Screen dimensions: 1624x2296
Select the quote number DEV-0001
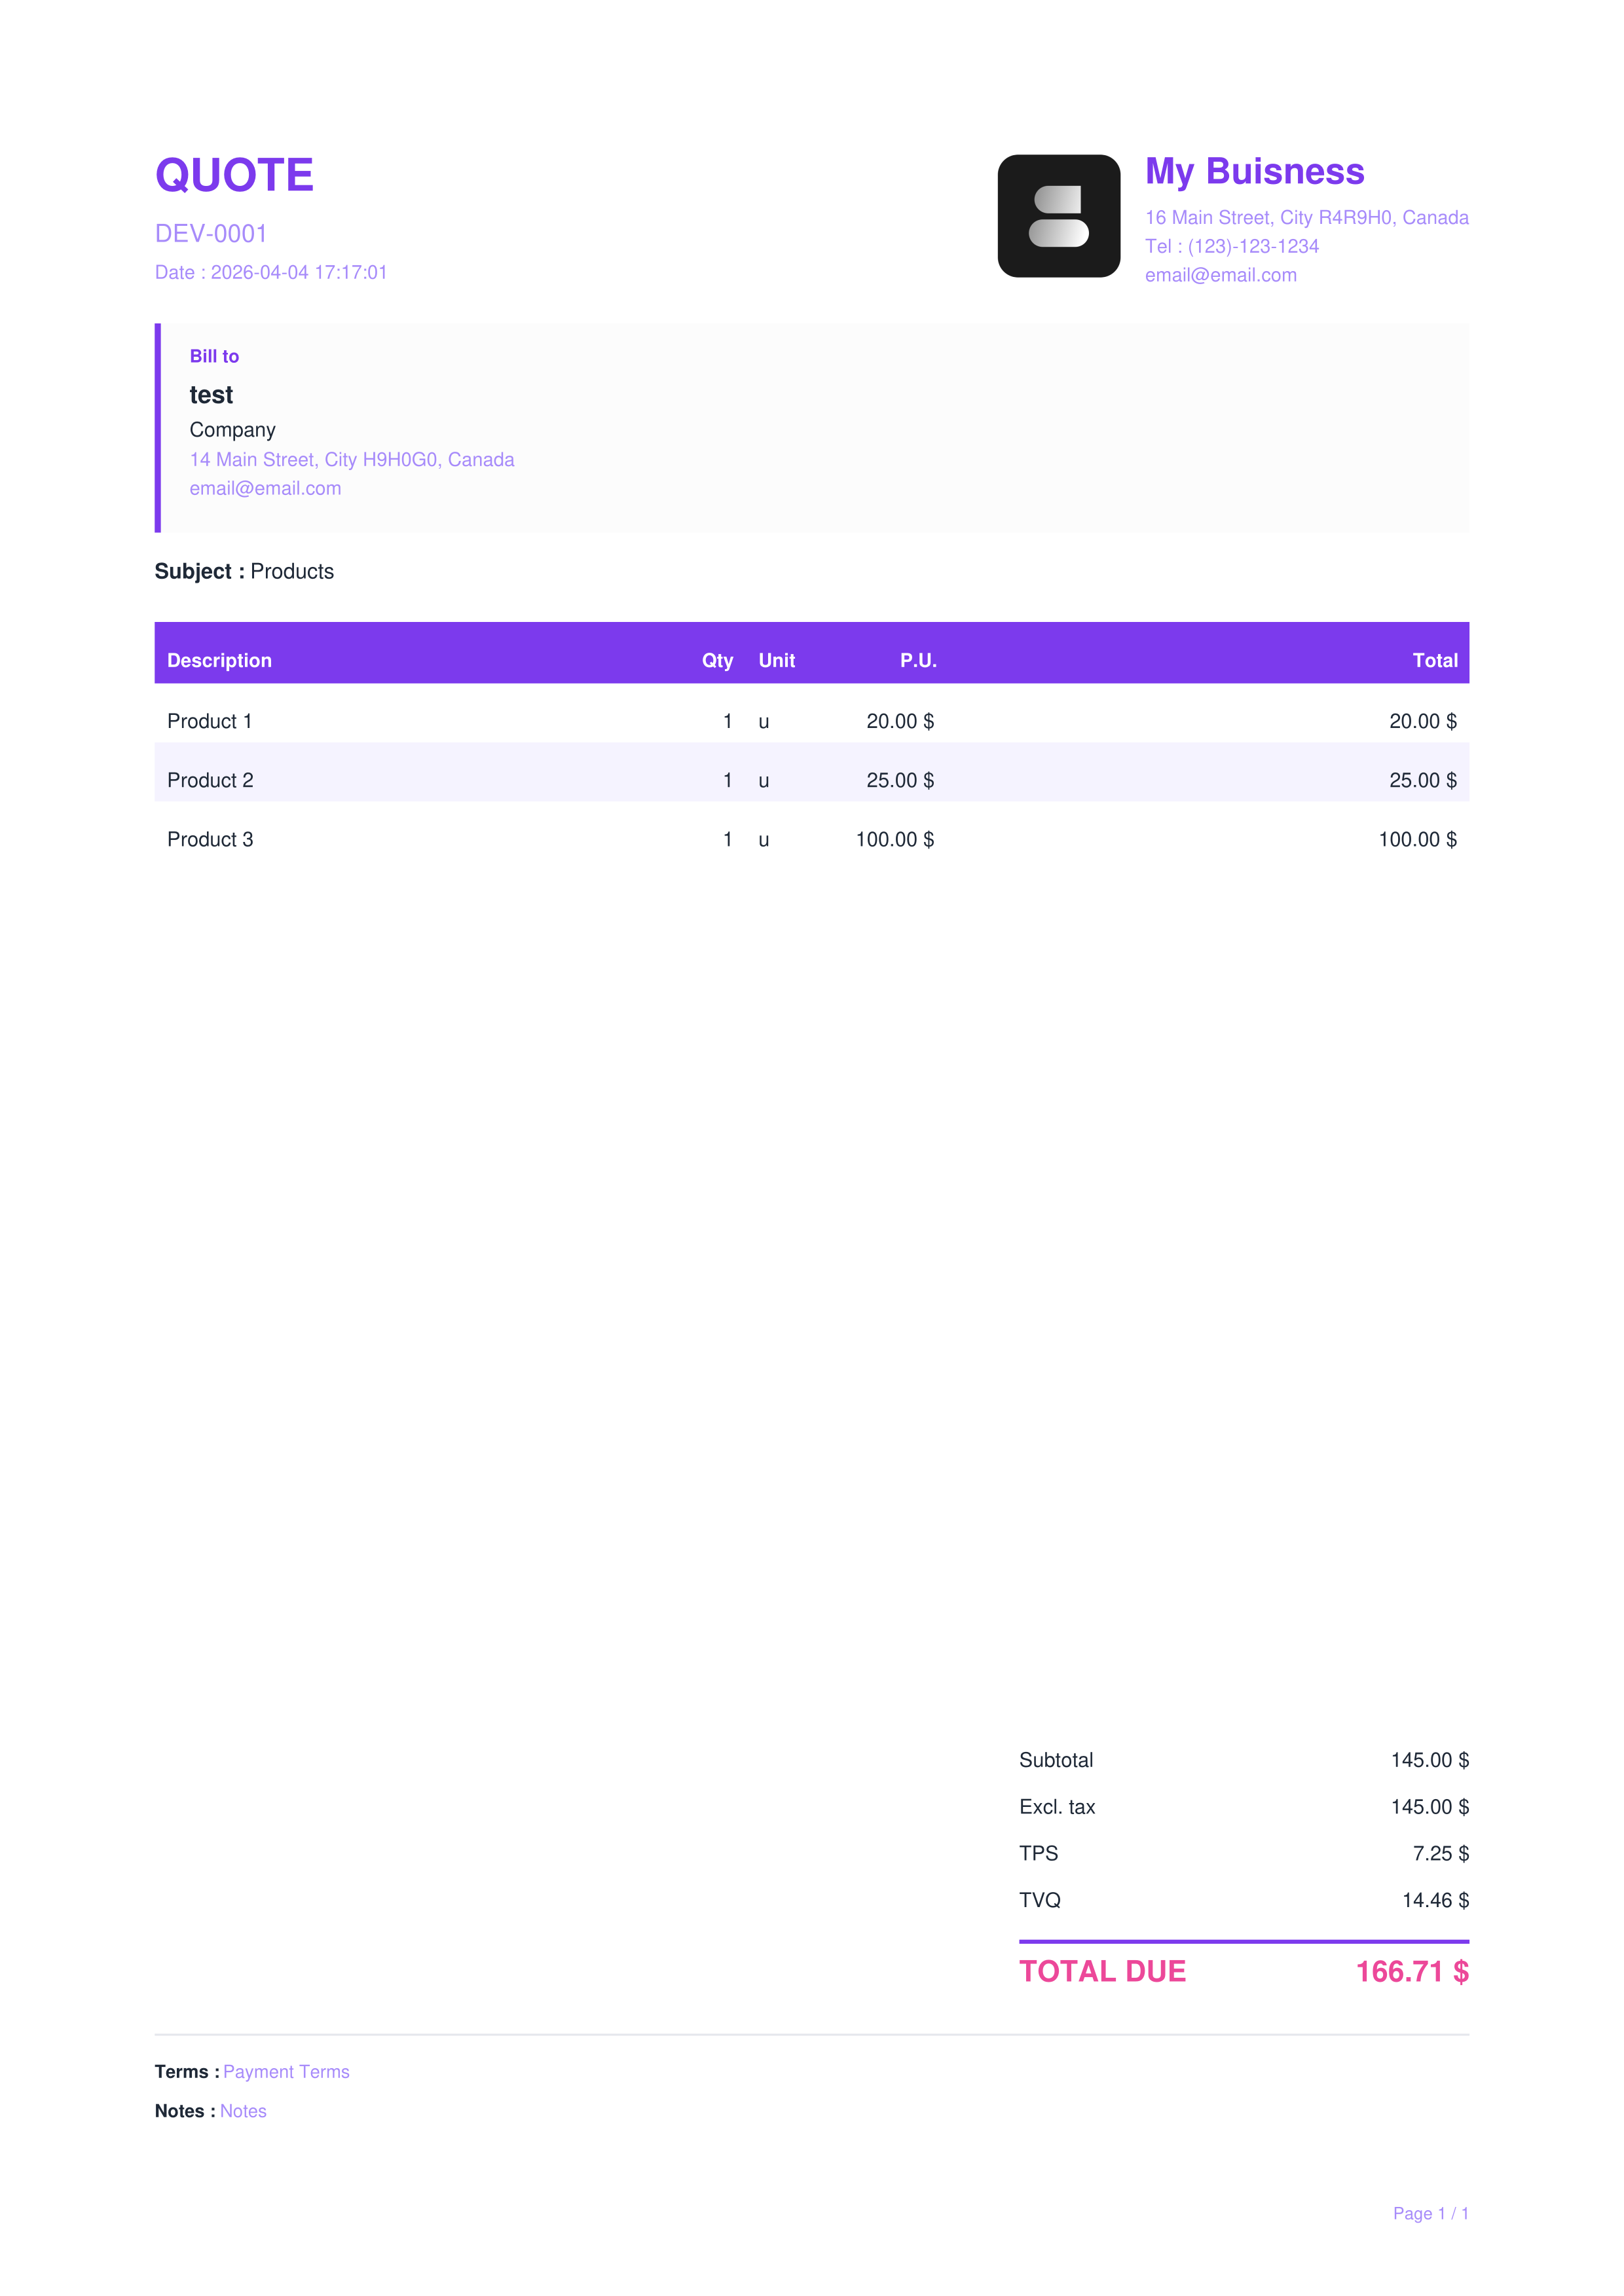[211, 233]
